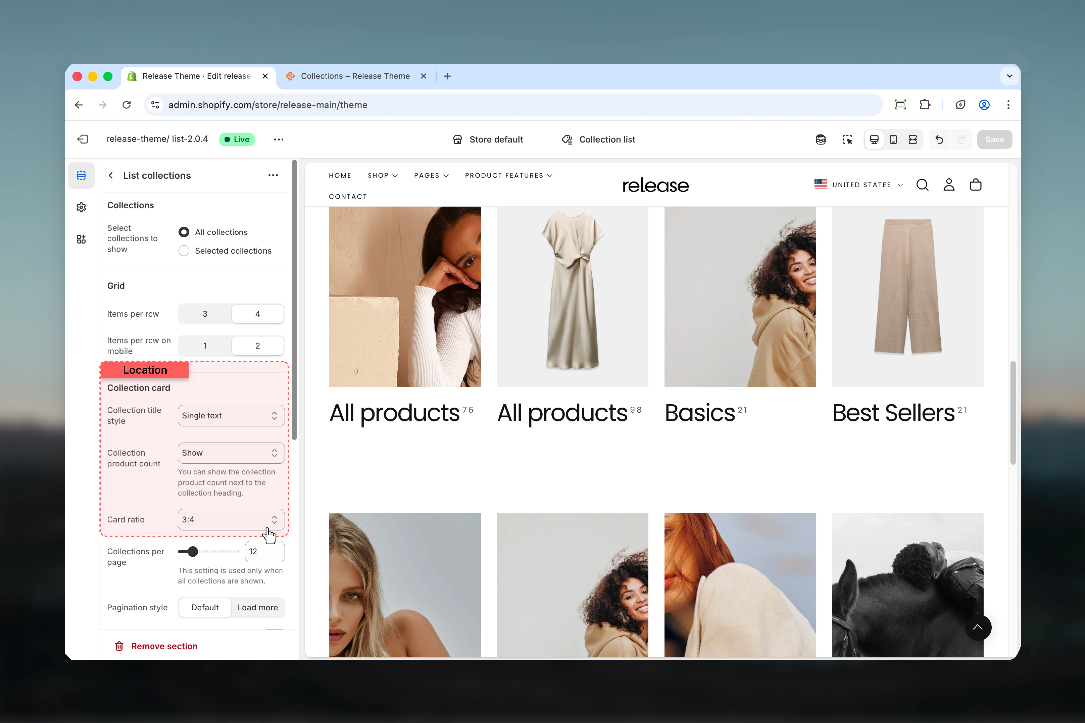The image size is (1085, 723).
Task: Open the App embeds panel in the sidebar
Action: click(x=81, y=239)
